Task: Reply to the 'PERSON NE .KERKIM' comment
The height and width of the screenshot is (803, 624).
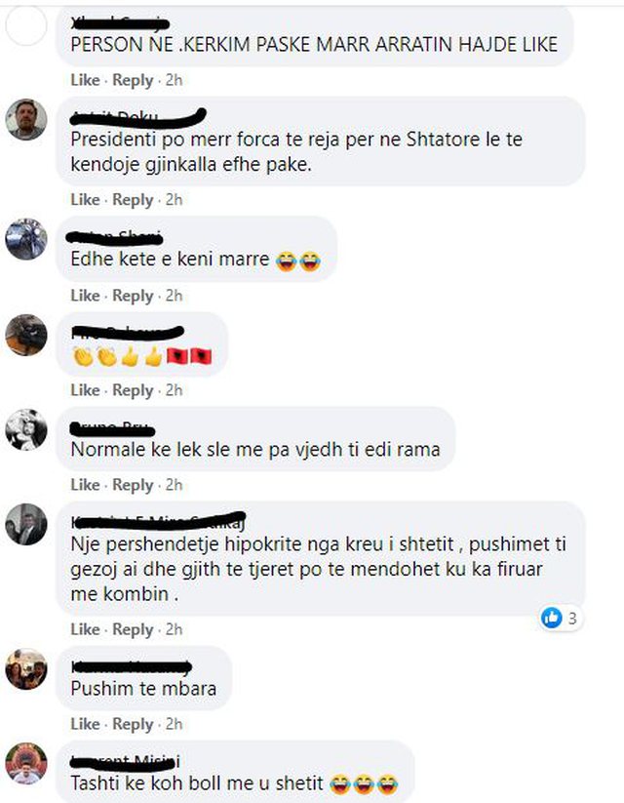Action: [x=133, y=80]
